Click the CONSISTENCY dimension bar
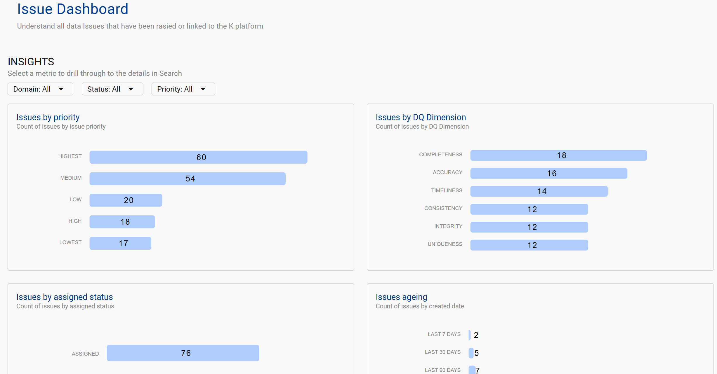 529,209
